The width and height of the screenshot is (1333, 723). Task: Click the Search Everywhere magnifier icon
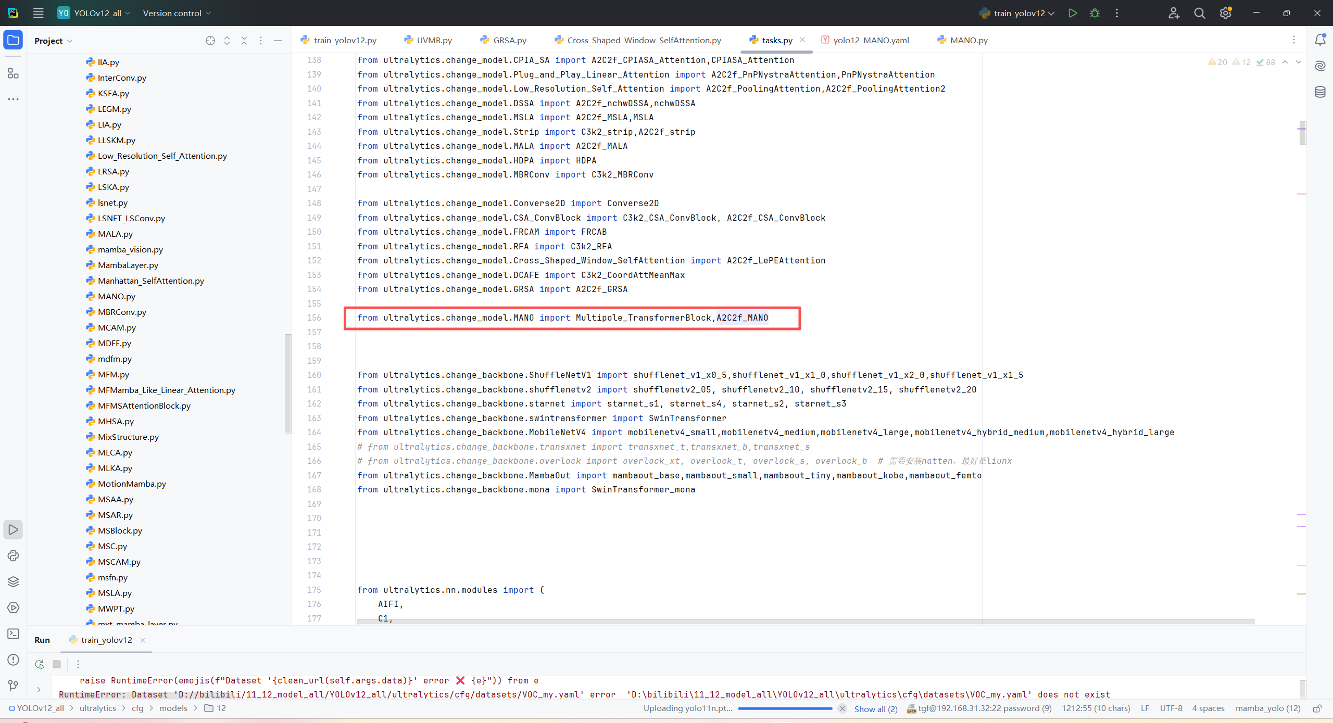1199,13
